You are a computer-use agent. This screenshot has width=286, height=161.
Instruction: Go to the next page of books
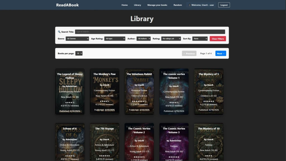[221, 53]
